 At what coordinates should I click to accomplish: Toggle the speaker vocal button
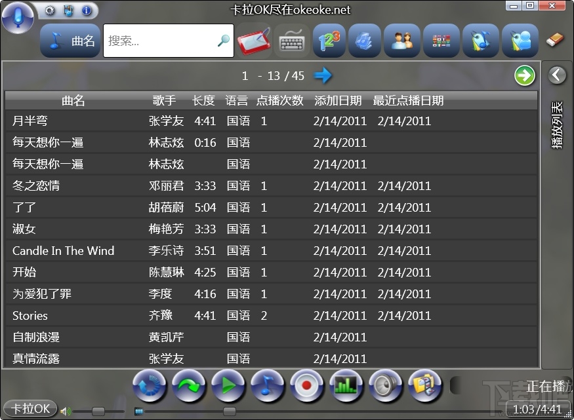click(x=386, y=386)
